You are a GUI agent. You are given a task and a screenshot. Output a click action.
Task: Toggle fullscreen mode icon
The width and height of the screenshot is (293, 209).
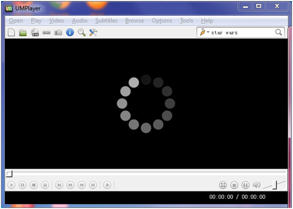(x=223, y=185)
